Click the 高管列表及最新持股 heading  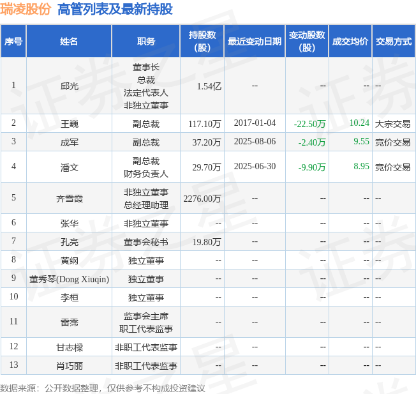click(x=115, y=10)
